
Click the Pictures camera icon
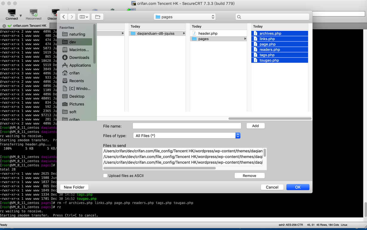tap(65, 104)
